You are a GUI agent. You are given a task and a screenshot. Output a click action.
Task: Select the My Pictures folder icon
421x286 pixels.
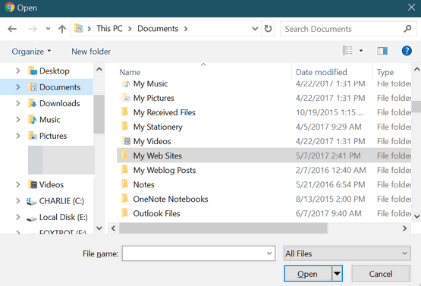(x=126, y=98)
